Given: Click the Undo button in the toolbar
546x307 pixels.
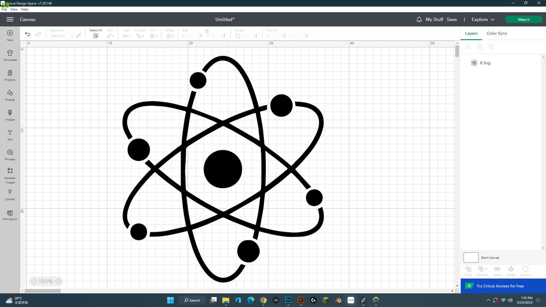Looking at the screenshot, I should click(27, 34).
